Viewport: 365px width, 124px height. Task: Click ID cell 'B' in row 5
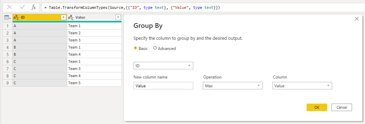pos(40,54)
